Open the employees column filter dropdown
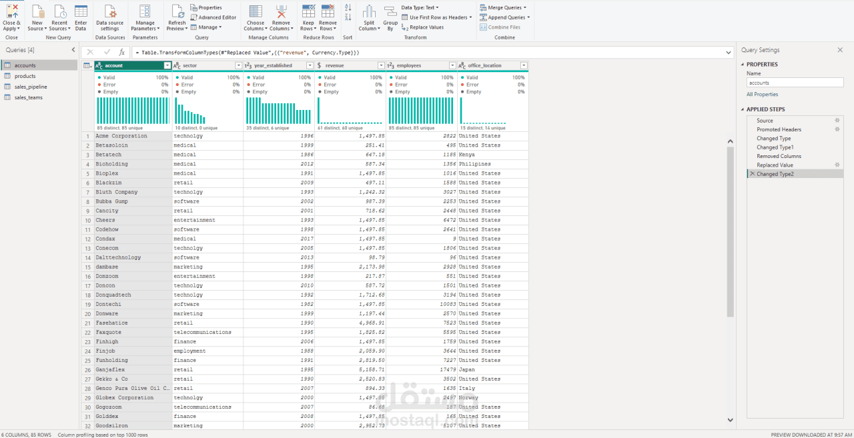This screenshot has width=854, height=438. [x=453, y=65]
